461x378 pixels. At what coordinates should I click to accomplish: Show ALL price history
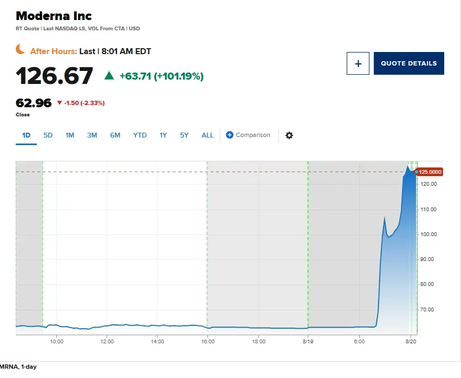pyautogui.click(x=207, y=135)
